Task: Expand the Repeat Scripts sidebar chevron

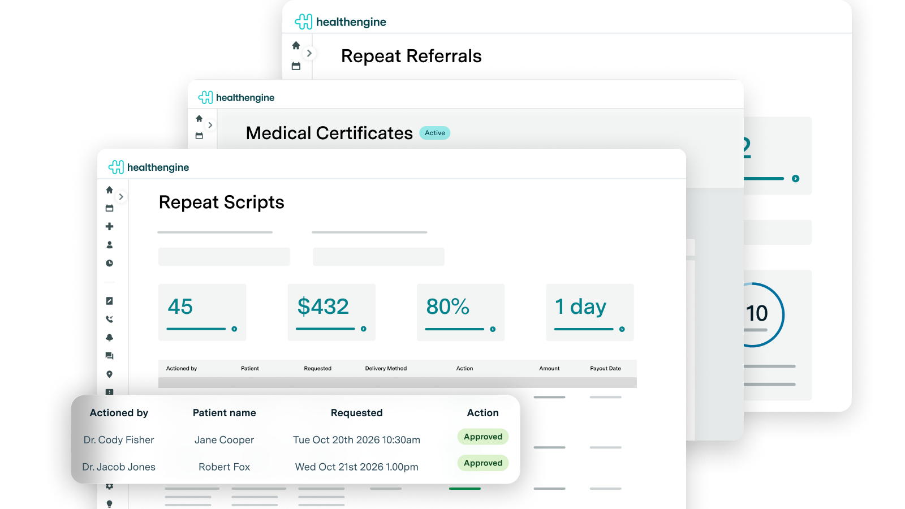Action: click(x=121, y=197)
